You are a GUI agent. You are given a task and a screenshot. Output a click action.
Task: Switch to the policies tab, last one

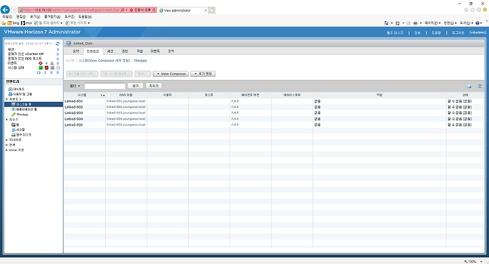(171, 51)
